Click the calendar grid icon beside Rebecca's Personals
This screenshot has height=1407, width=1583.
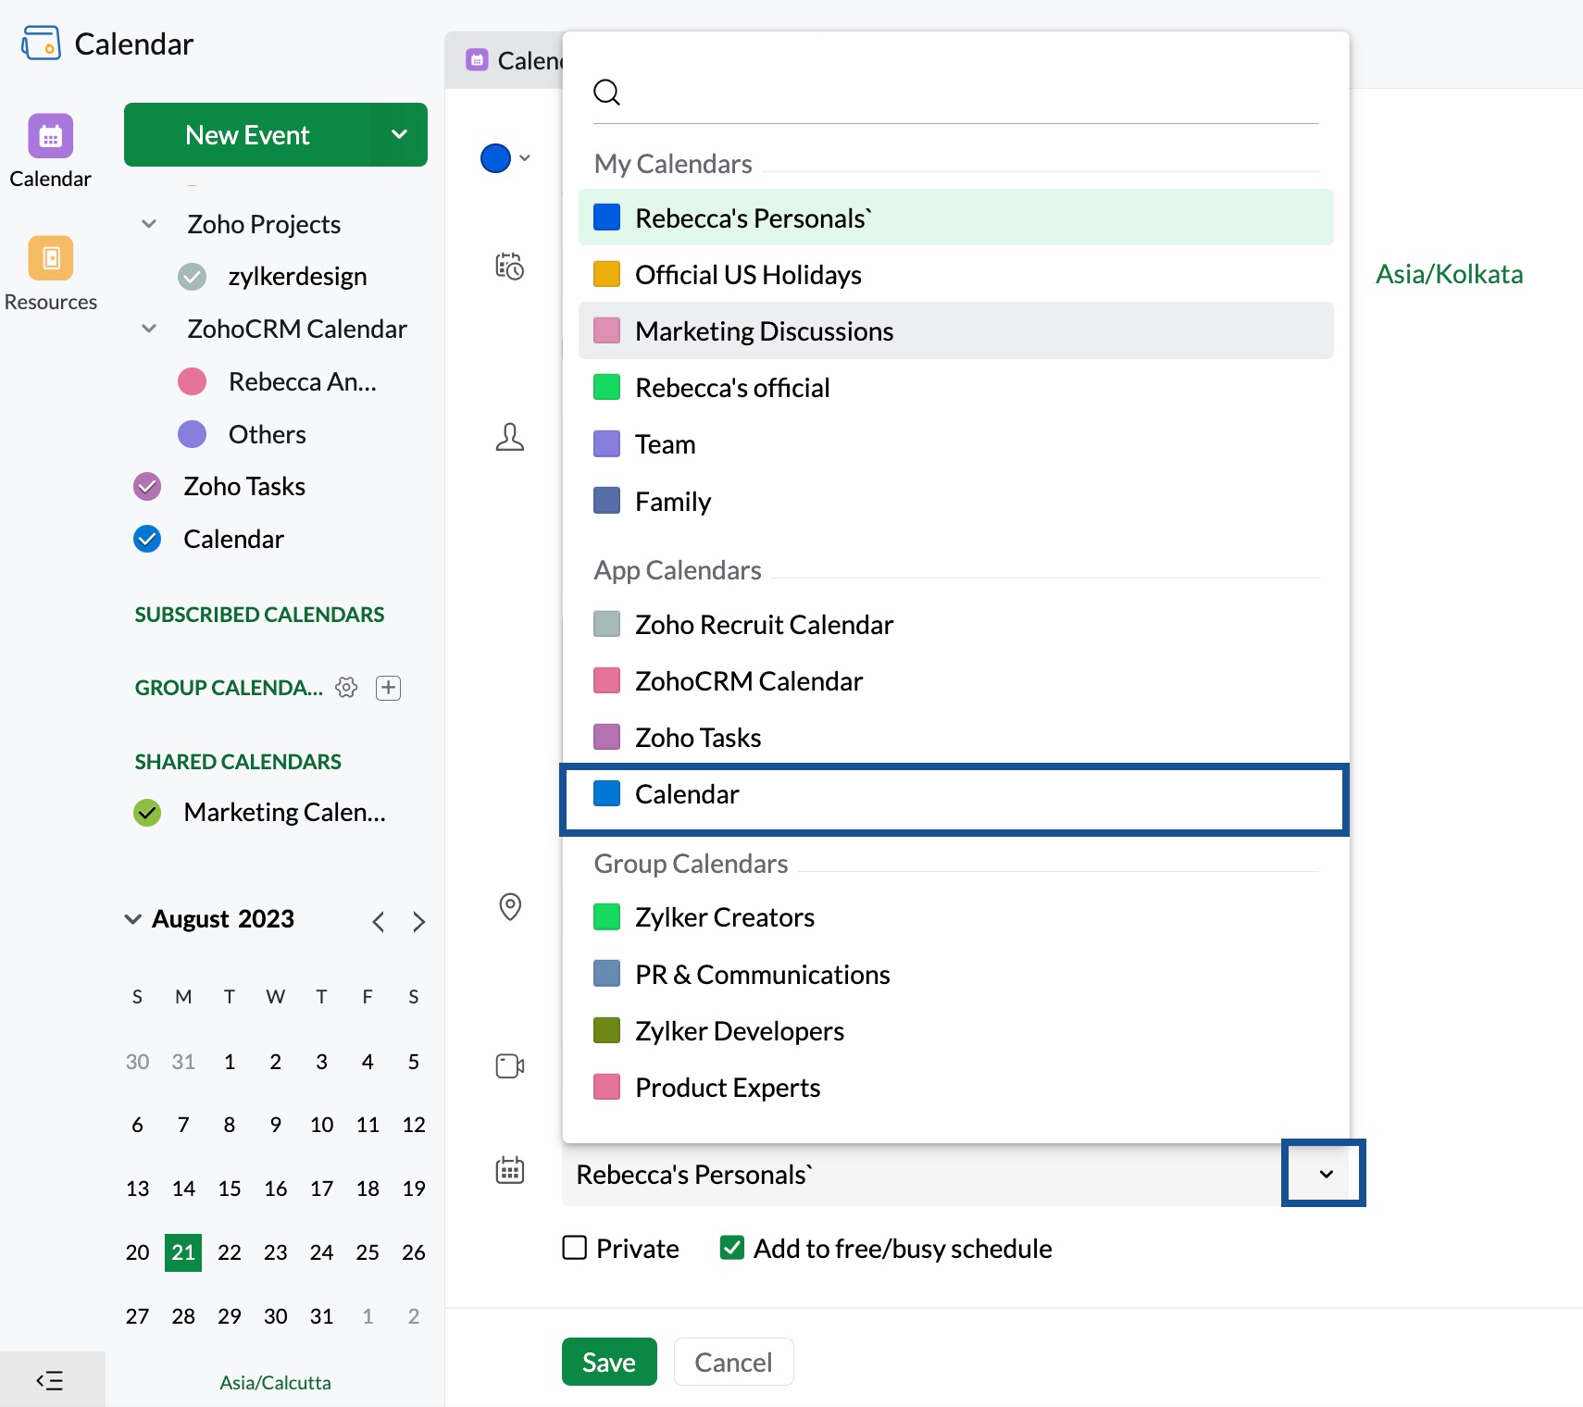pyautogui.click(x=510, y=1170)
